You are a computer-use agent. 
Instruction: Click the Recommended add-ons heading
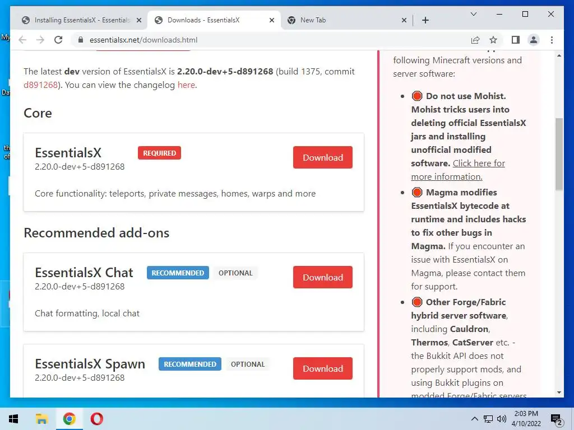click(x=96, y=232)
